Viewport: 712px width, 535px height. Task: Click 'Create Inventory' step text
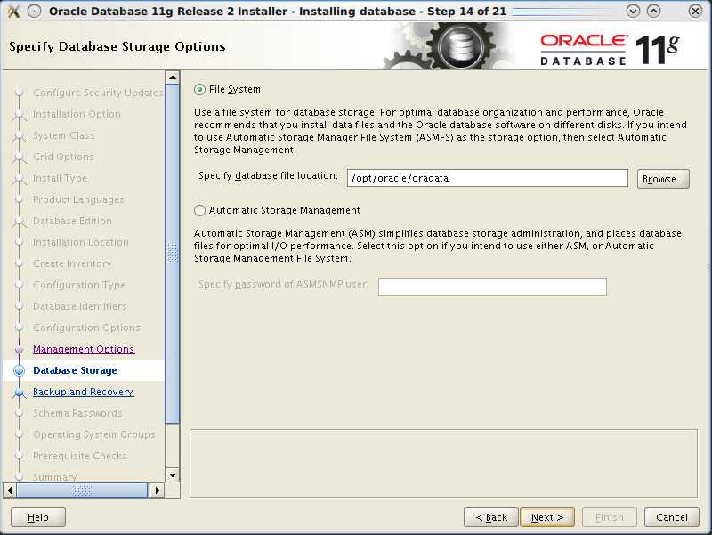coord(72,263)
